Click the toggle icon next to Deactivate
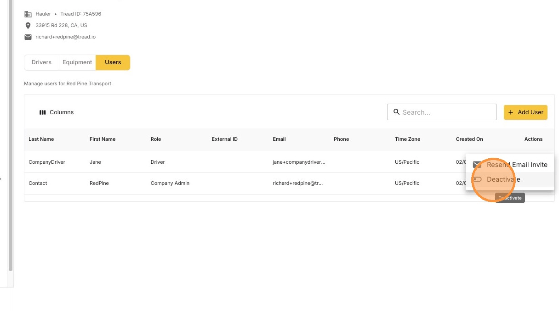 pos(477,179)
